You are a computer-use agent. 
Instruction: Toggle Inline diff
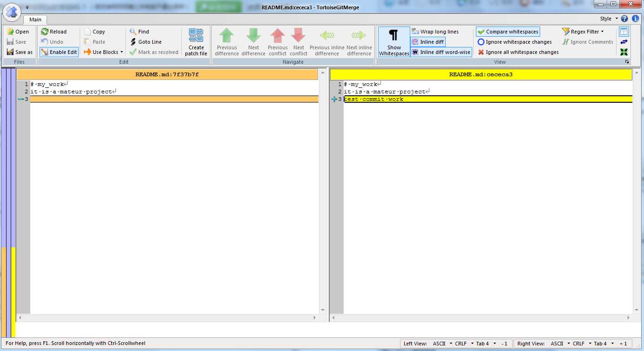click(x=428, y=42)
